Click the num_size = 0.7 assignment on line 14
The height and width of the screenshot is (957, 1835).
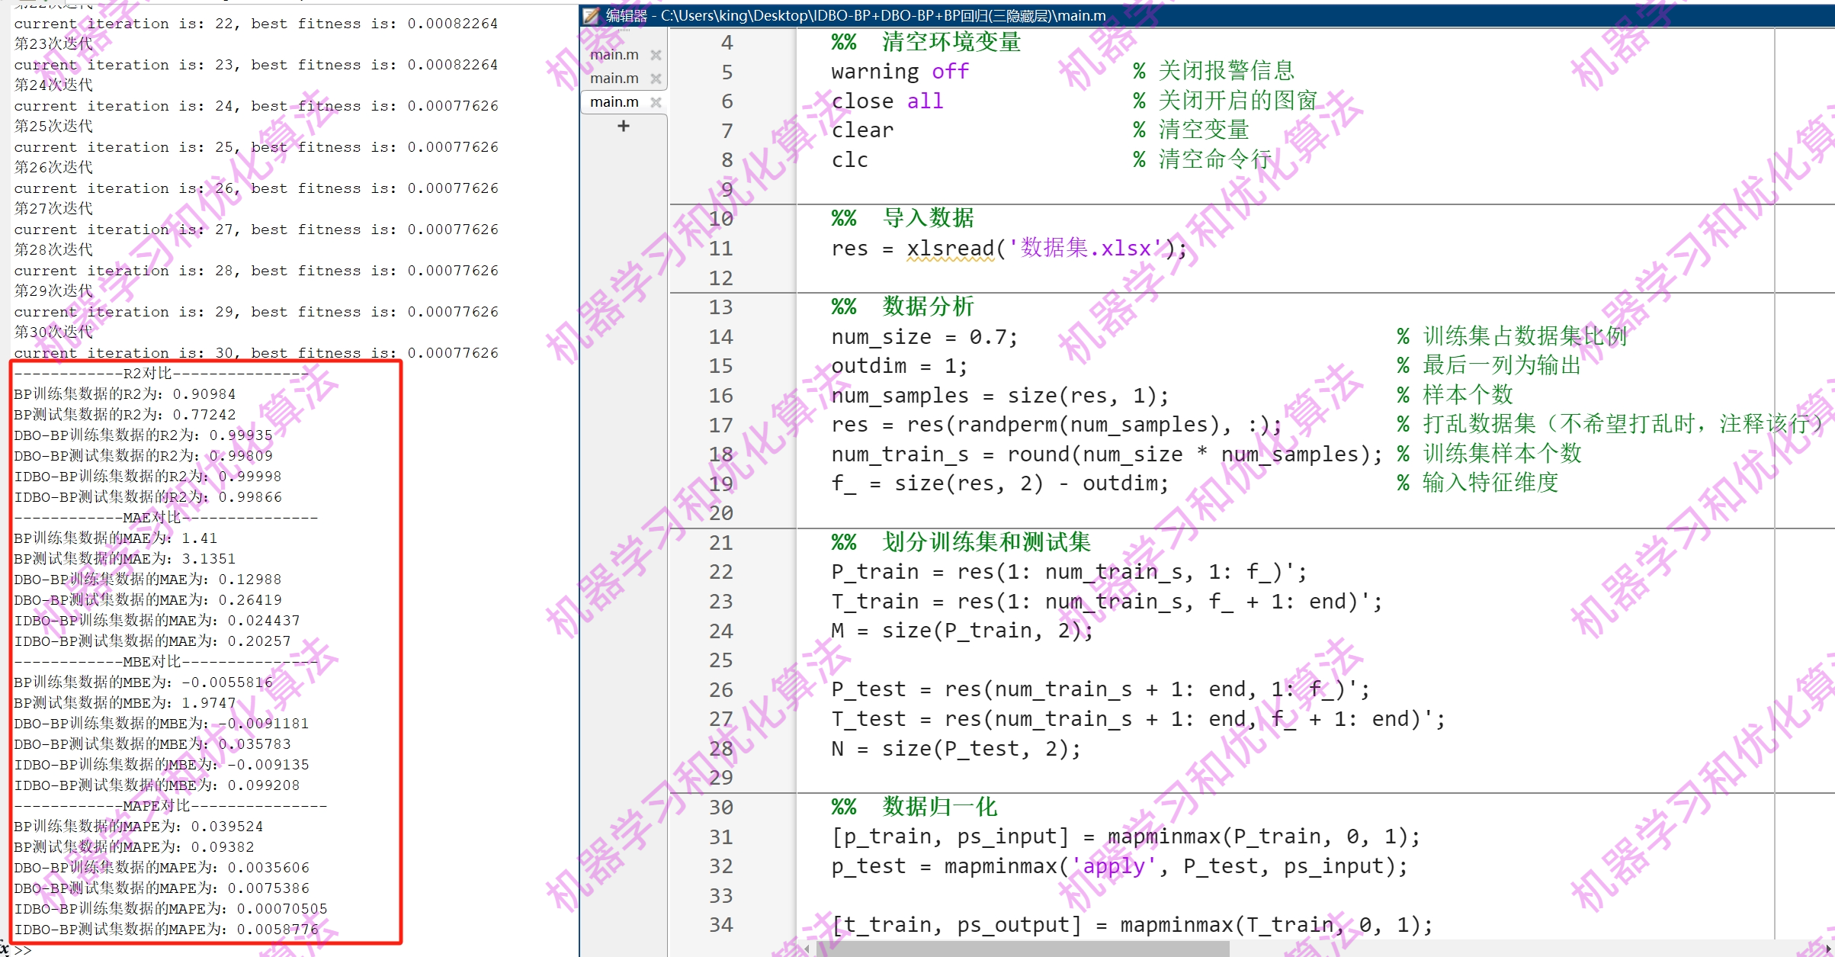[x=922, y=336]
